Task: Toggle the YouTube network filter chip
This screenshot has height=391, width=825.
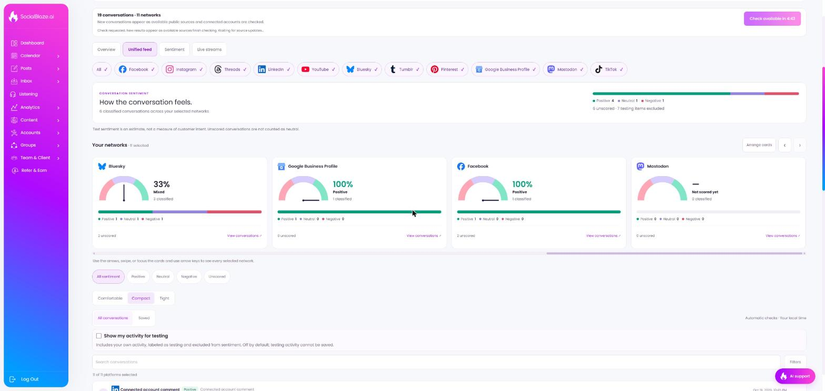Action: point(318,69)
